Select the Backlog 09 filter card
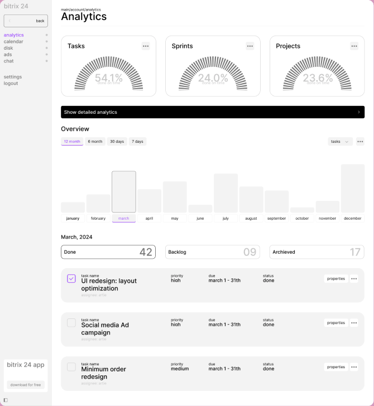The height and width of the screenshot is (406, 374). [x=213, y=252]
